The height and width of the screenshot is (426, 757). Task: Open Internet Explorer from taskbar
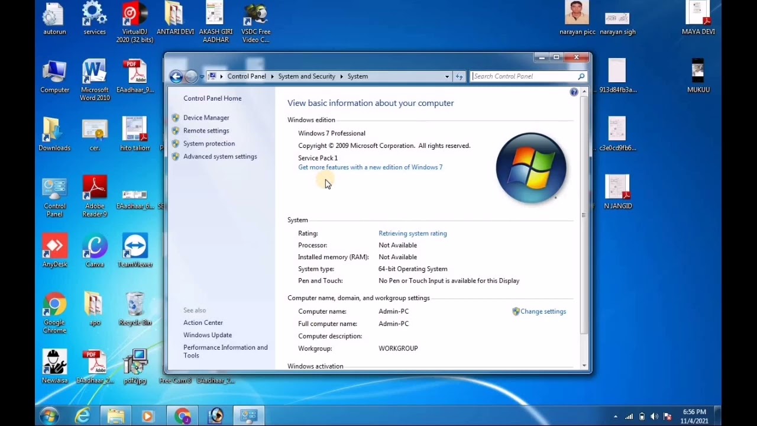pos(83,417)
